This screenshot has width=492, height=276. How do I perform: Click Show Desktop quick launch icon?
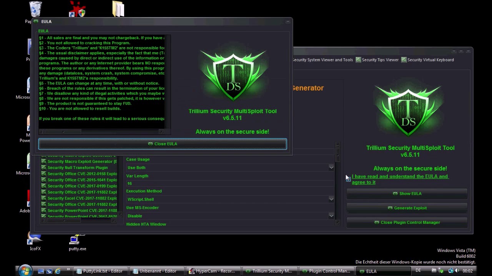(x=41, y=271)
